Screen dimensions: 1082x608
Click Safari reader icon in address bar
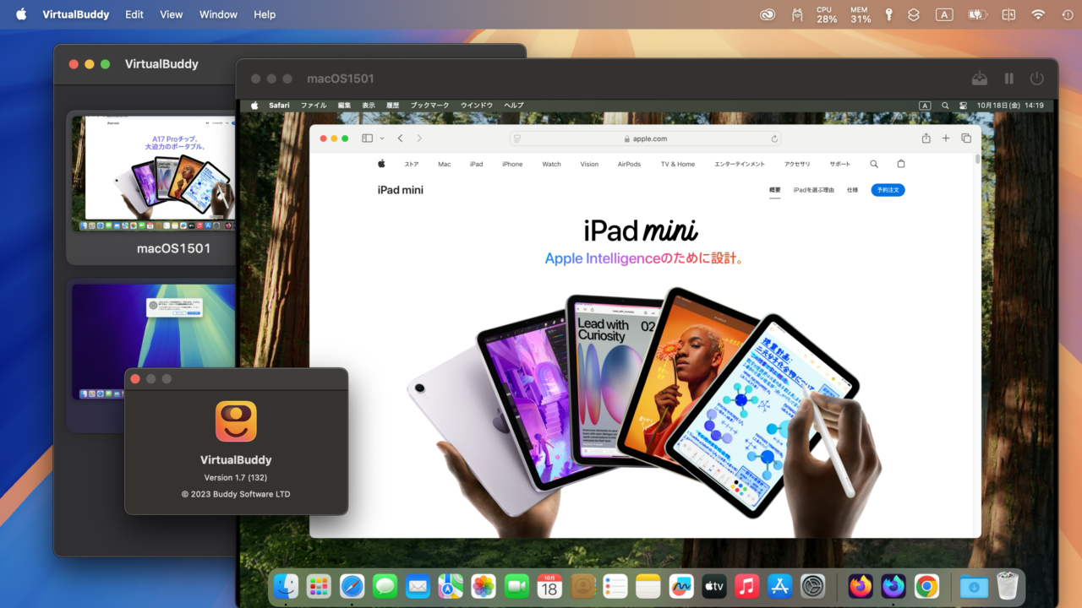coord(517,138)
